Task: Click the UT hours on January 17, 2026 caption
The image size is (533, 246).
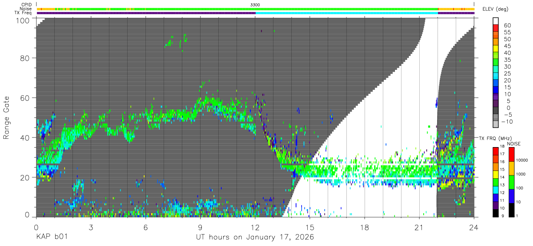Action: tap(255, 237)
